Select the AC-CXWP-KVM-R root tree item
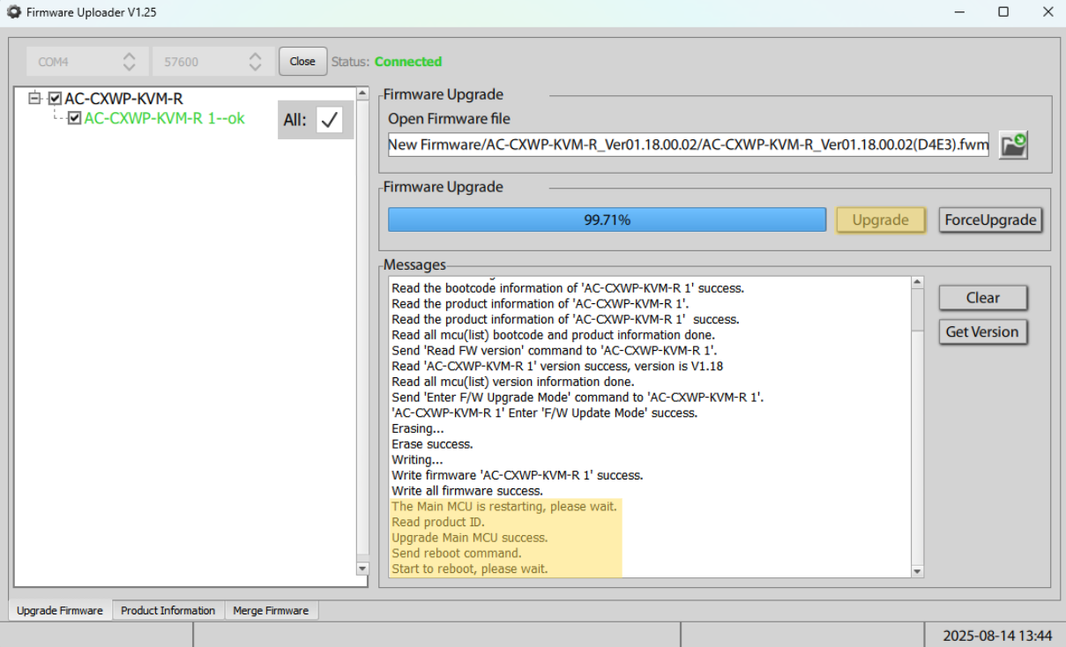Screen dimensions: 1066x647 (123, 99)
